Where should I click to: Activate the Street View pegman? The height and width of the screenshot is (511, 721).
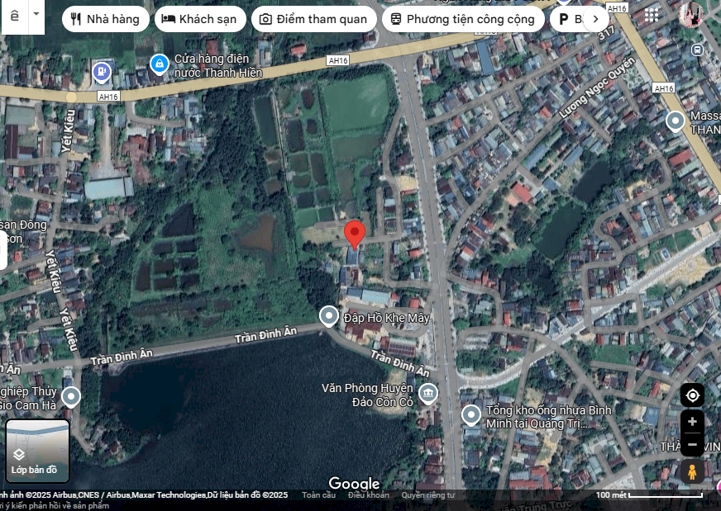pyautogui.click(x=692, y=471)
